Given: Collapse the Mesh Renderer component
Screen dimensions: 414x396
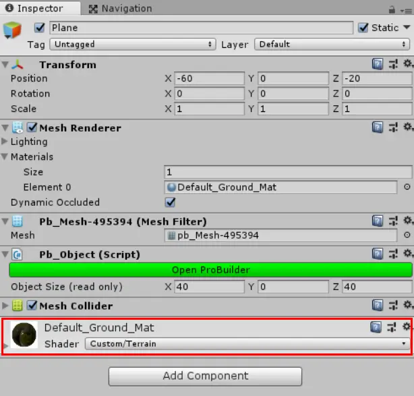Looking at the screenshot, I should (5, 128).
